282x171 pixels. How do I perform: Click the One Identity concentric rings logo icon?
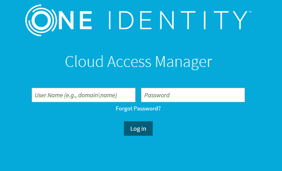[41, 20]
